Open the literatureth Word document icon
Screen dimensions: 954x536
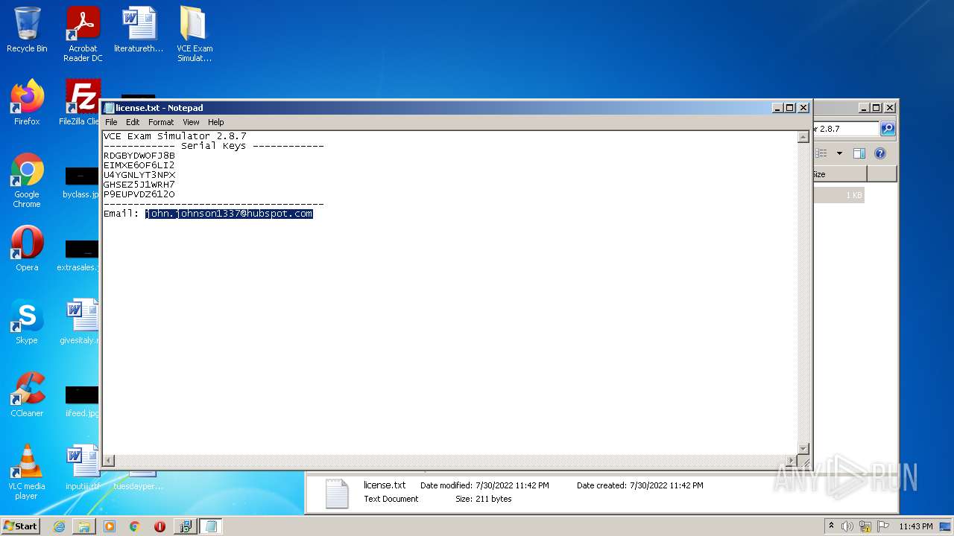139,30
